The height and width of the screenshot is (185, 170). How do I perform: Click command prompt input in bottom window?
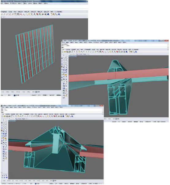(x=52, y=112)
